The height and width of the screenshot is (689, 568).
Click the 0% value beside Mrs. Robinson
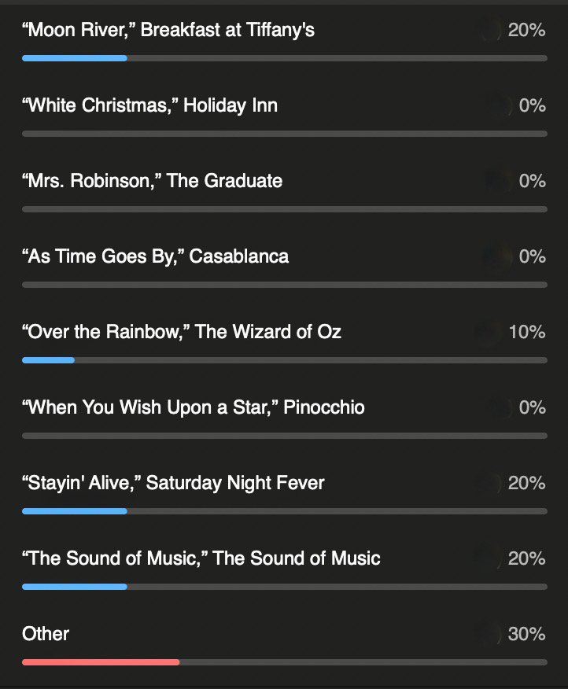tap(532, 182)
